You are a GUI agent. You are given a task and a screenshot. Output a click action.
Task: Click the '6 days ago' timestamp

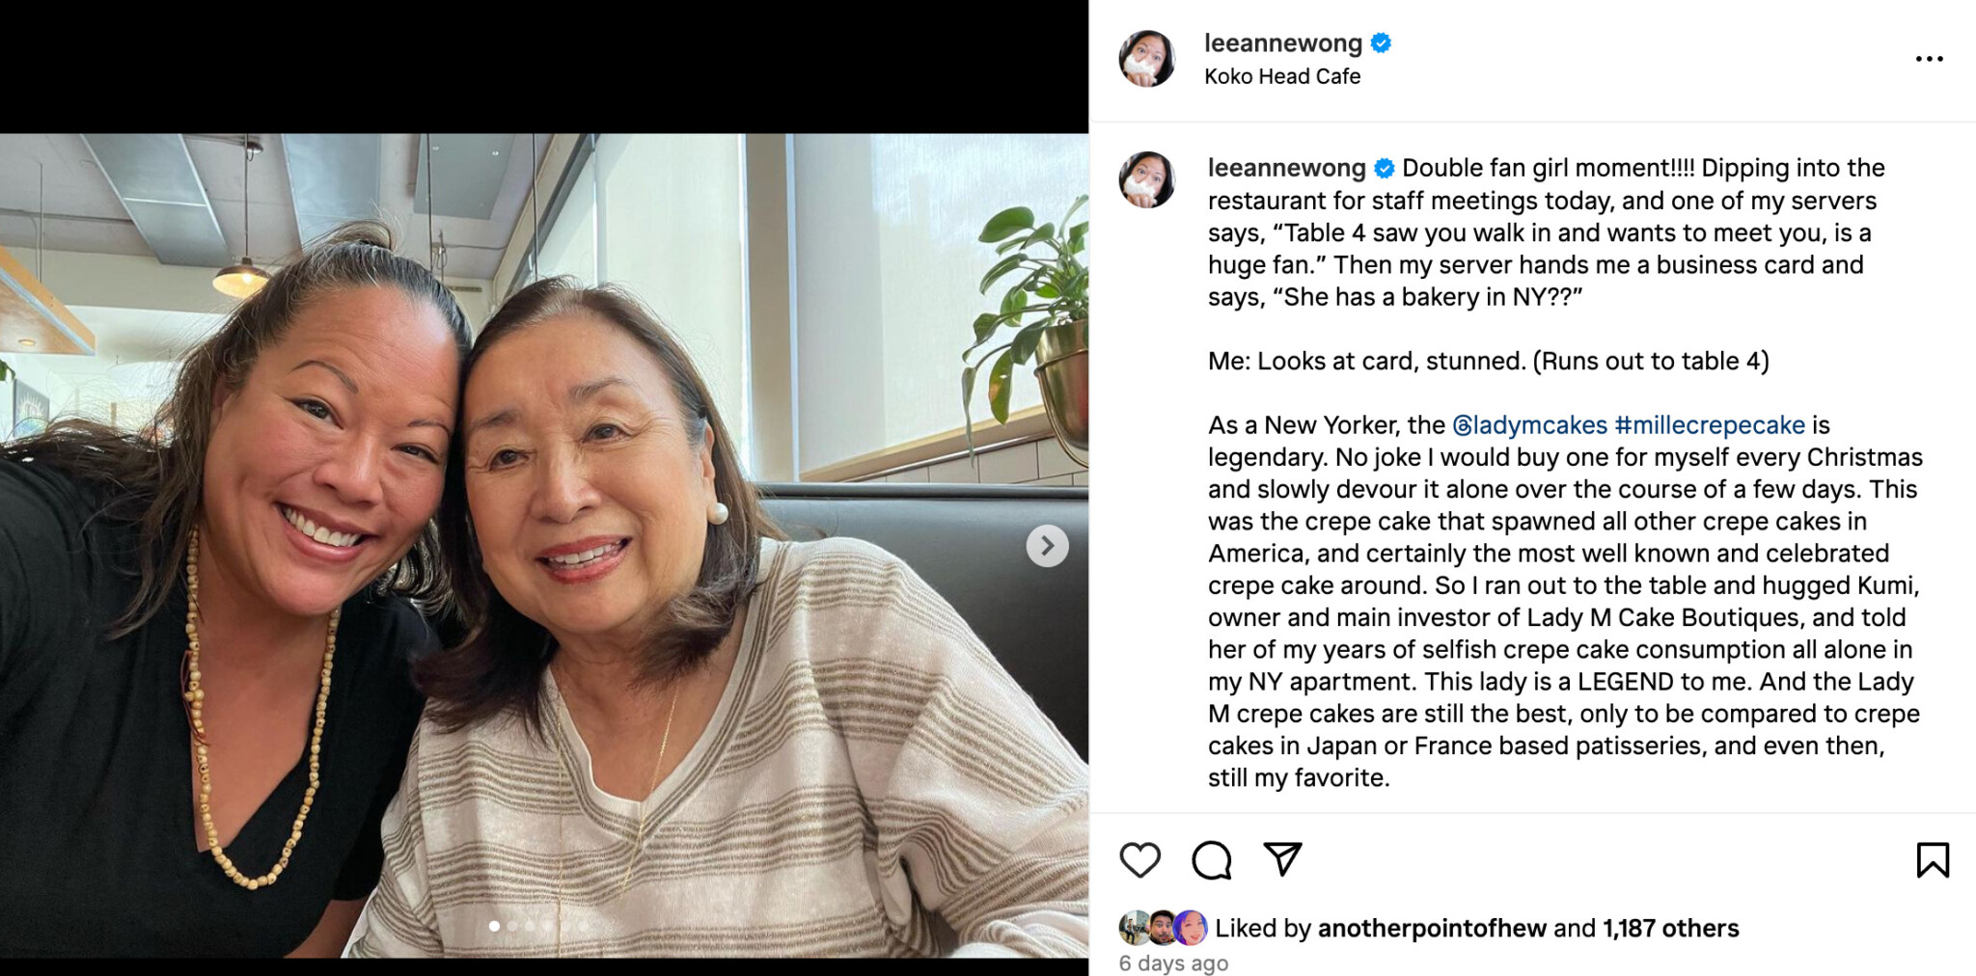point(1173,962)
